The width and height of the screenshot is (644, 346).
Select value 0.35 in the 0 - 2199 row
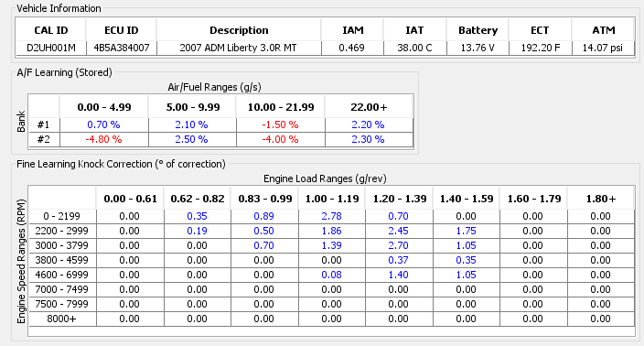click(198, 216)
